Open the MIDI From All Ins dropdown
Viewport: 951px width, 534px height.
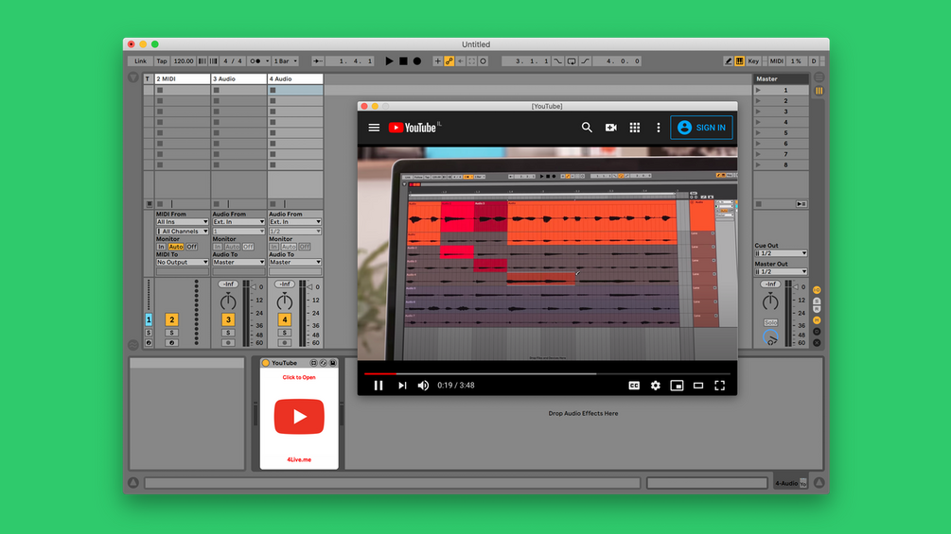pos(182,222)
